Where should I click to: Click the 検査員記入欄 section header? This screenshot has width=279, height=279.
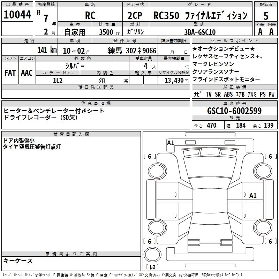coord(71,134)
